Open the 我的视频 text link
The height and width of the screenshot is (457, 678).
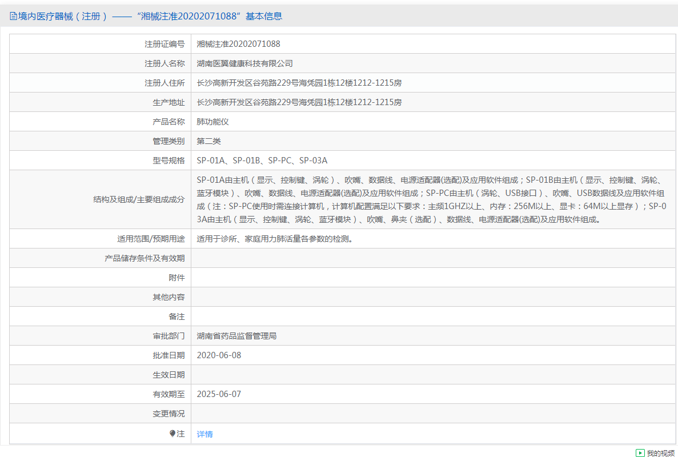click(x=660, y=453)
